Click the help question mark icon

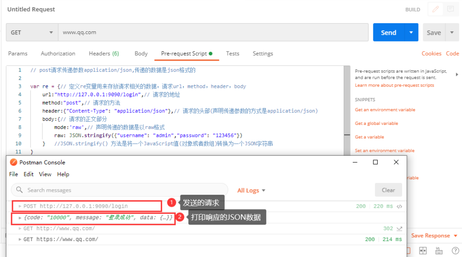455,251
